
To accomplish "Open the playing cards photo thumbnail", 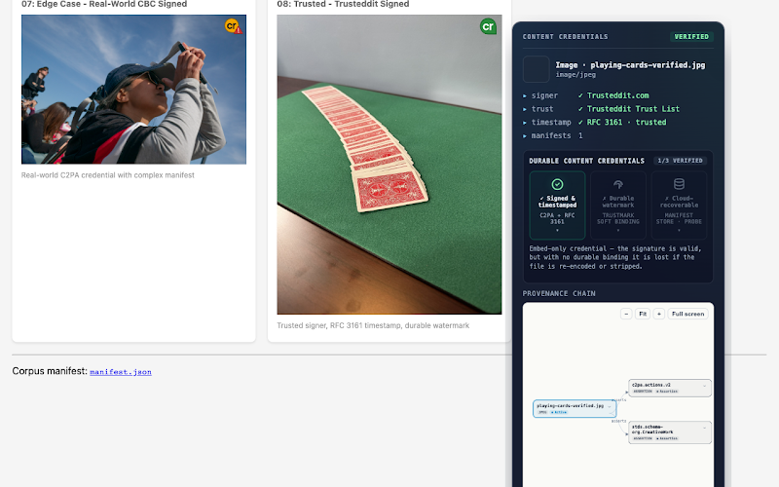I will click(389, 165).
